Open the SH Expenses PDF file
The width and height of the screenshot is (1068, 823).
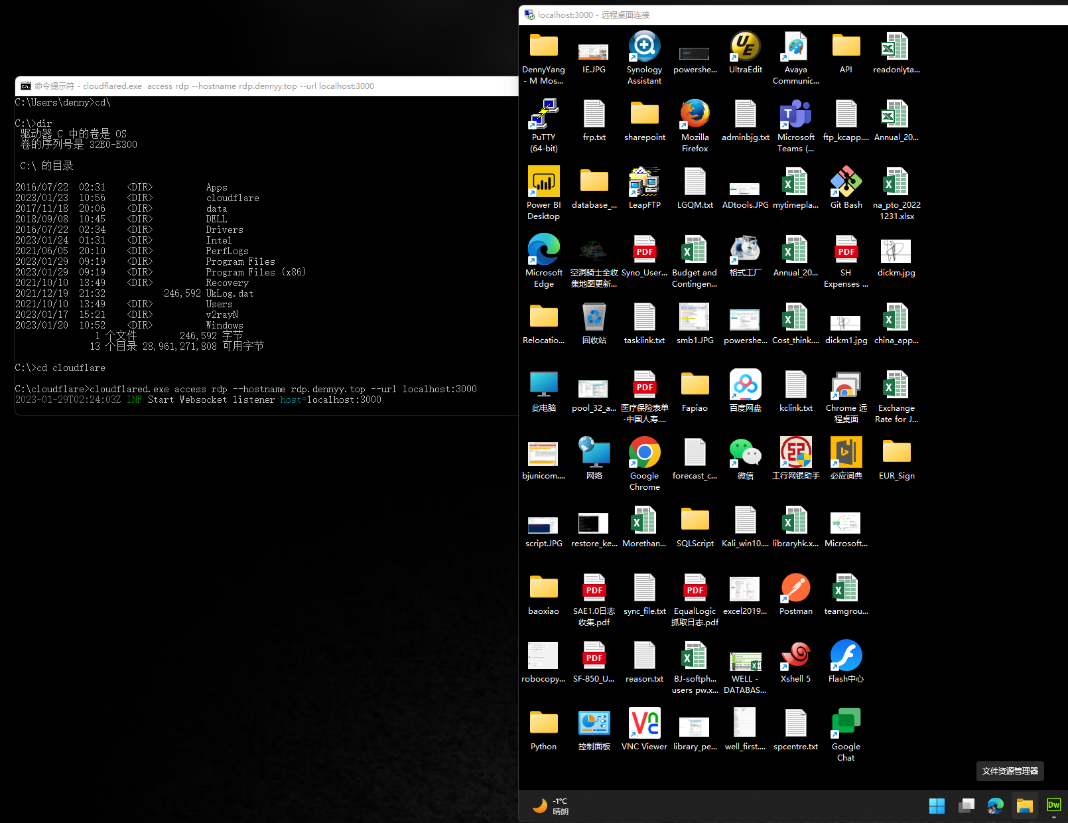coord(846,261)
